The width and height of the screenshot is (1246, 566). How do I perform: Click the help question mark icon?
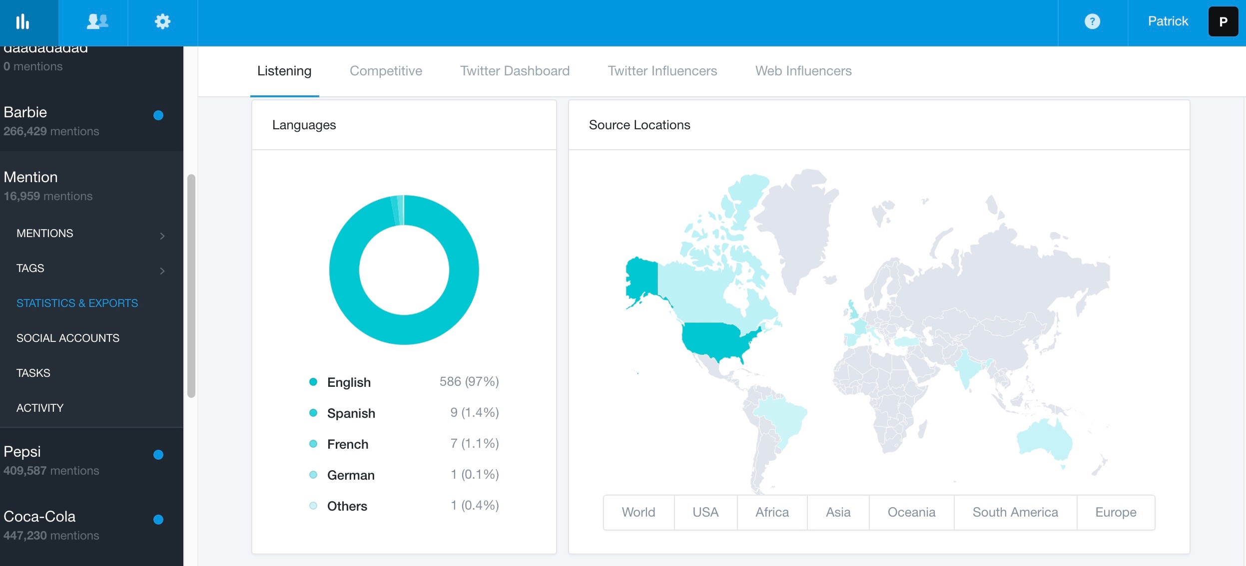(1092, 21)
